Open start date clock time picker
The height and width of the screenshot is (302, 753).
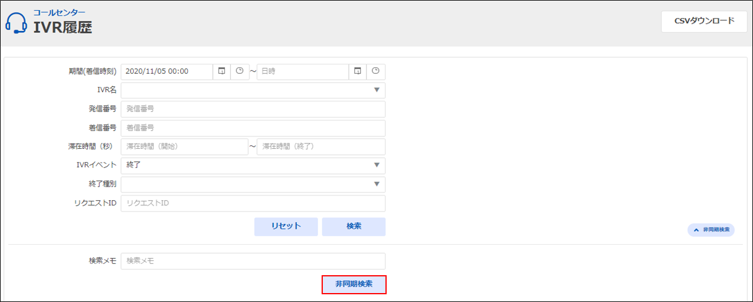pyautogui.click(x=239, y=71)
